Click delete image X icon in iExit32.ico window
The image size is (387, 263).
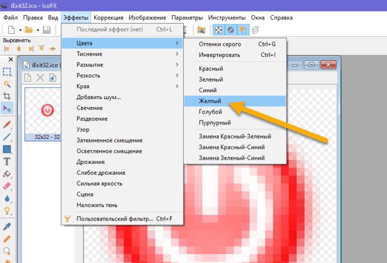tap(41, 78)
